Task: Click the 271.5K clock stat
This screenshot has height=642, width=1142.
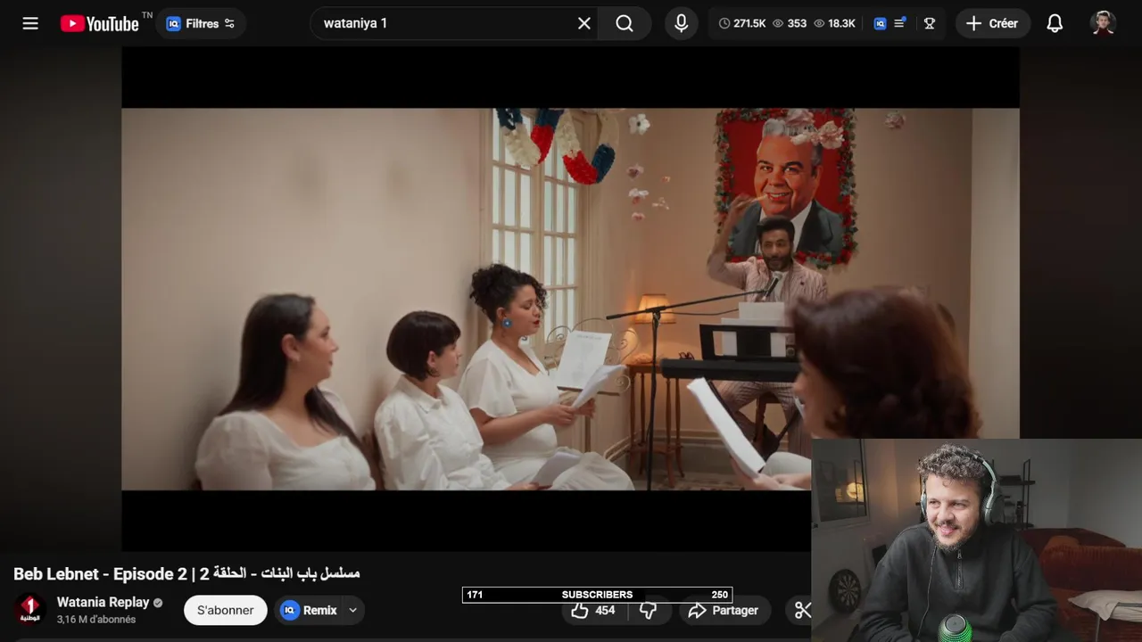Action: tap(742, 23)
